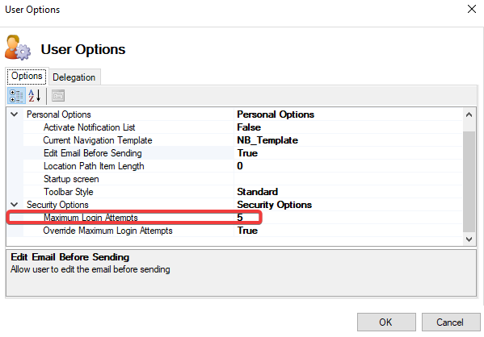Open the Delegation tab
This screenshot has width=484, height=337.
[74, 77]
